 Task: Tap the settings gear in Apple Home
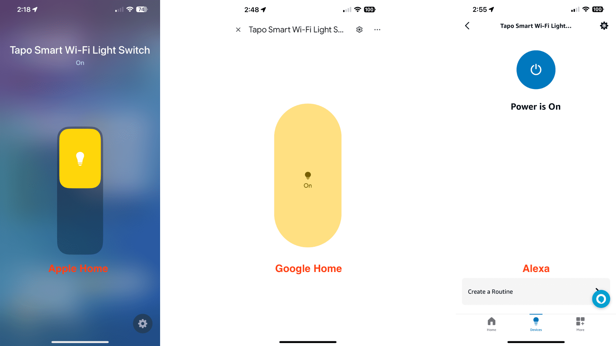[142, 324]
